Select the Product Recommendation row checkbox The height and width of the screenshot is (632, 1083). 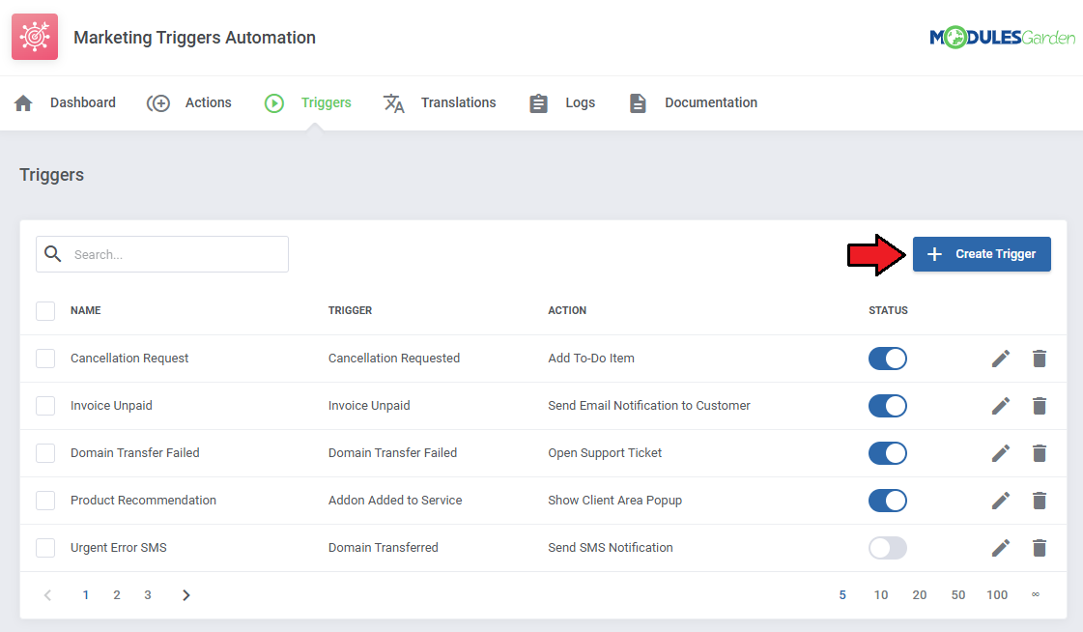point(45,500)
